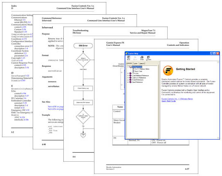222x176 pixels.
Task: Maximize the Fusion Help window
Action: tap(214, 53)
